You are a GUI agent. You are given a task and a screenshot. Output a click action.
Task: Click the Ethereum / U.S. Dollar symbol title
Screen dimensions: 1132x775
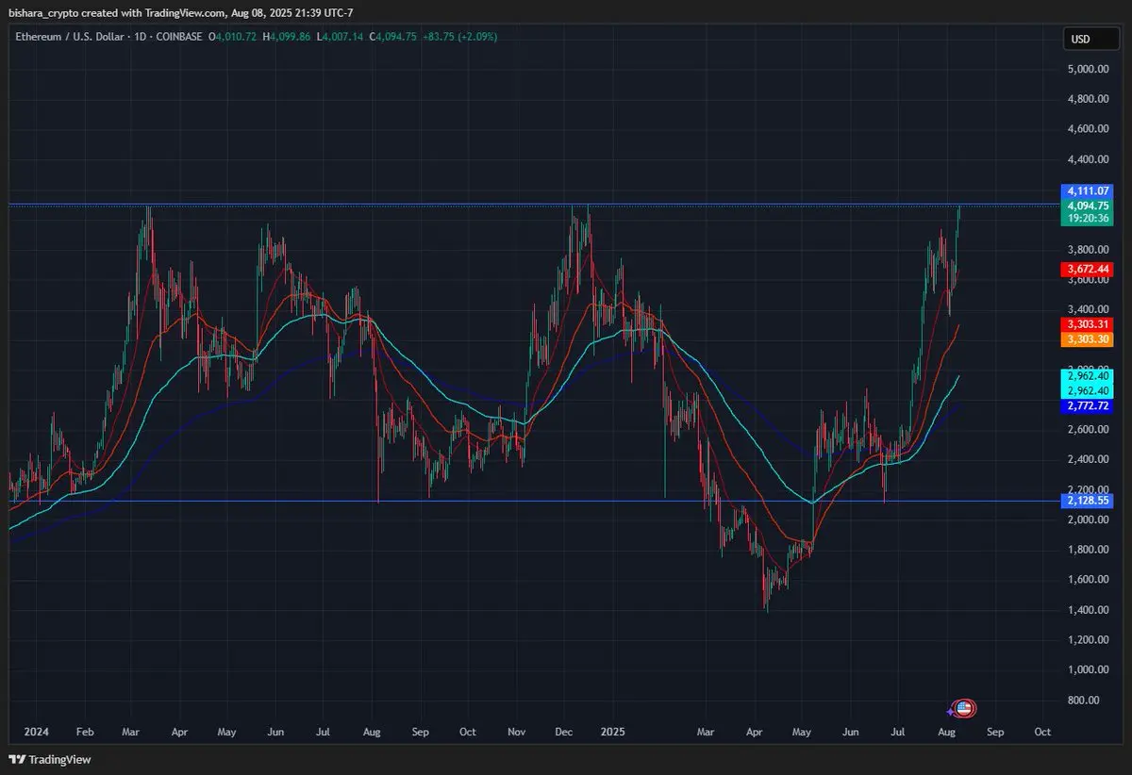tap(70, 36)
